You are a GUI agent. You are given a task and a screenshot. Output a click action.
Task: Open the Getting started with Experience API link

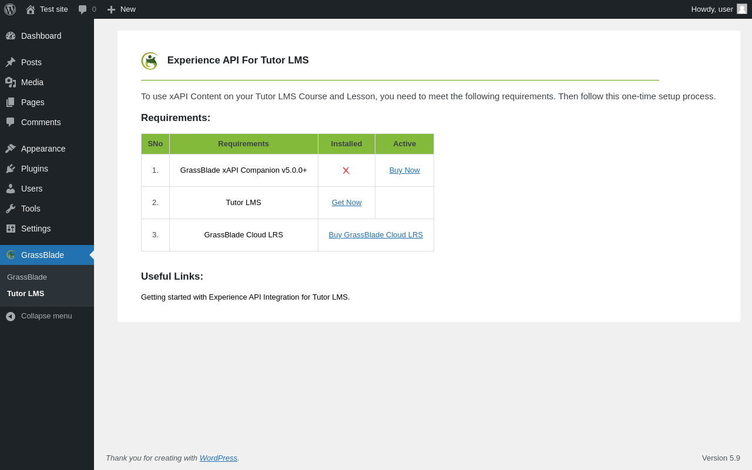246,297
